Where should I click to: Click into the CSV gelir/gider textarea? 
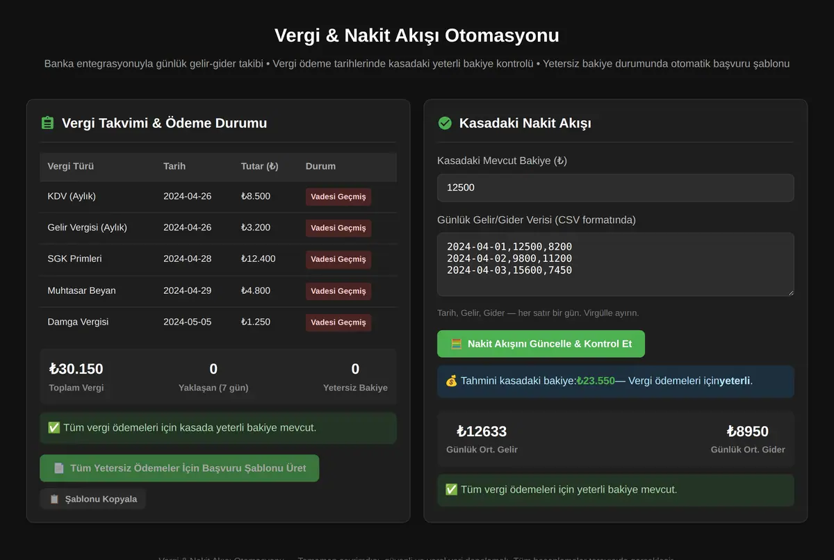[615, 265]
